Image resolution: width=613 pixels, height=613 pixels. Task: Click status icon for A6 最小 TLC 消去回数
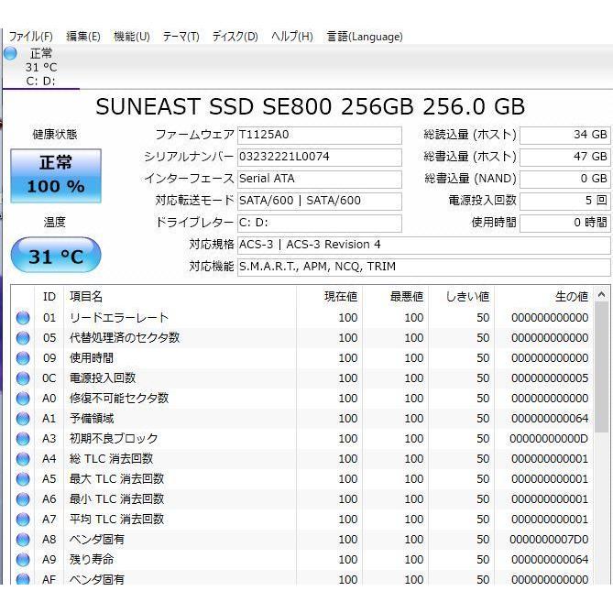point(23,499)
